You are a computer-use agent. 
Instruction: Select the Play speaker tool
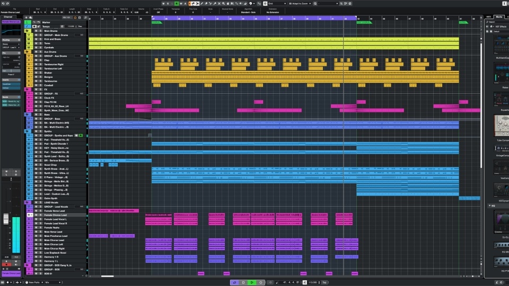pos(241,4)
